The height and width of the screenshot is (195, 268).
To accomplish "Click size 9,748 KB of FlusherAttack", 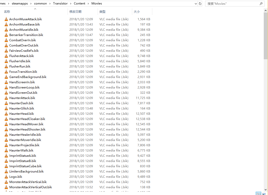I will (x=144, y=56).
